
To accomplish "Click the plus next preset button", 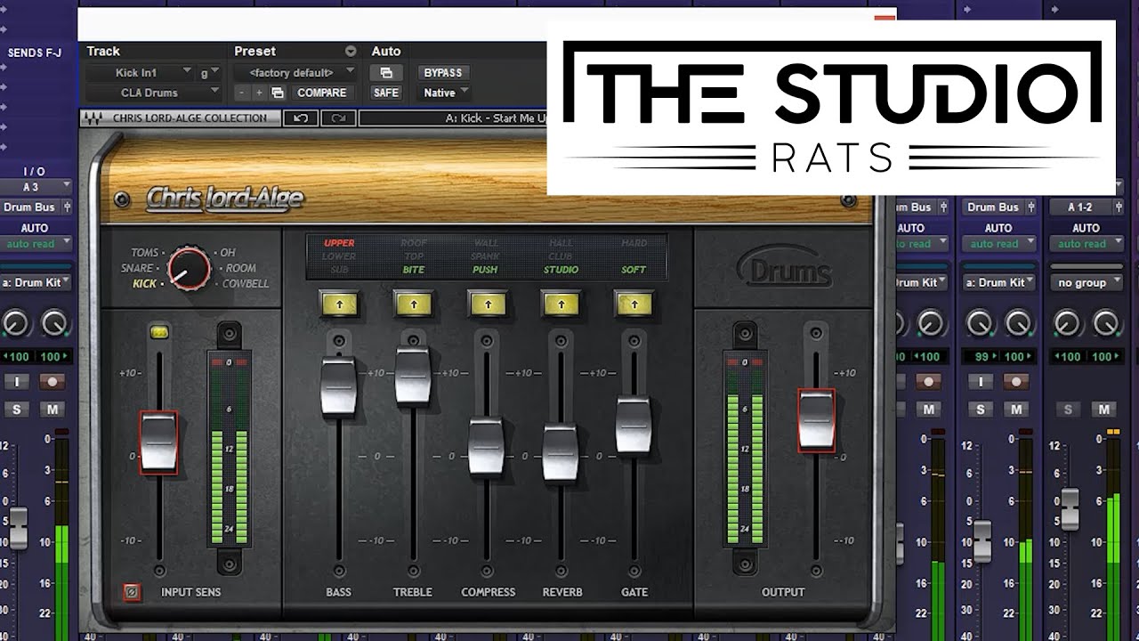I will pos(259,93).
